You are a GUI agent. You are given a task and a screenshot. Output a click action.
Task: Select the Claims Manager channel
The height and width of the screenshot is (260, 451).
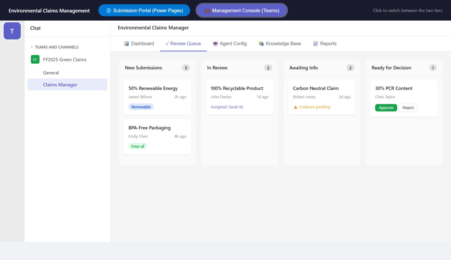click(x=60, y=85)
